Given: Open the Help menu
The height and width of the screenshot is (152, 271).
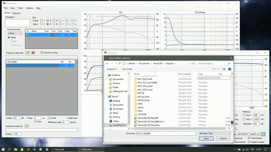Looking at the screenshot, I should (x=38, y=8).
